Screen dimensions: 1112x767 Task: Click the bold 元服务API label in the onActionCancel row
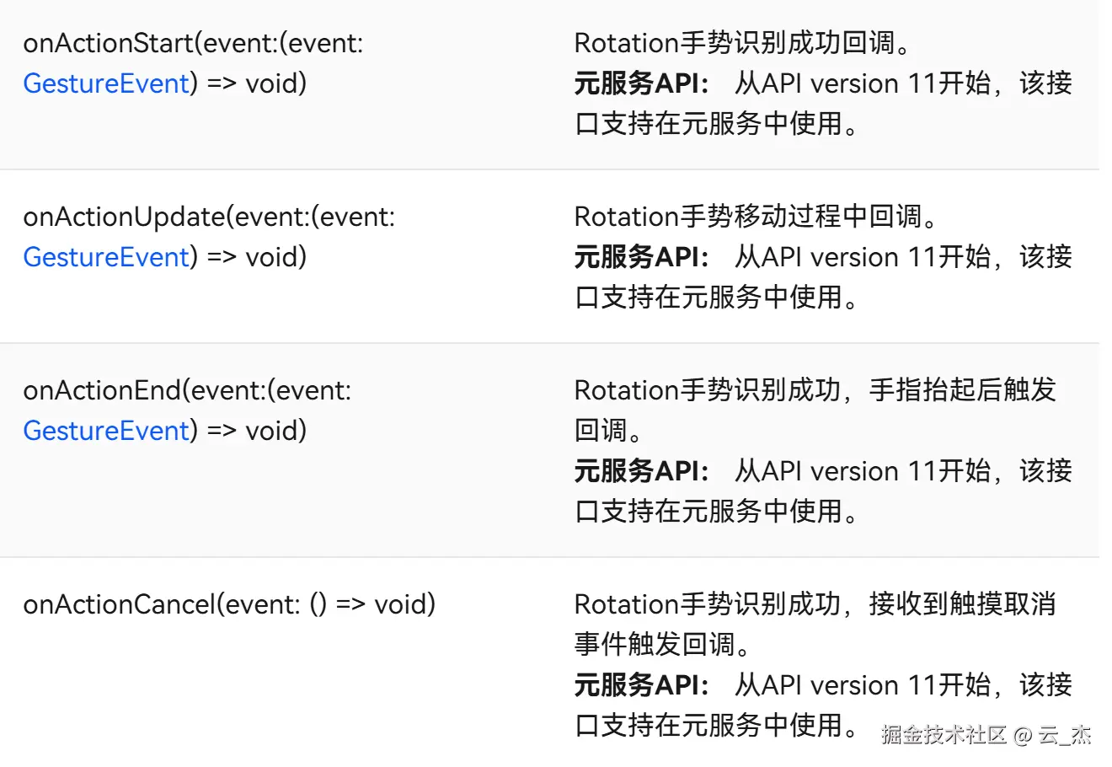[641, 685]
